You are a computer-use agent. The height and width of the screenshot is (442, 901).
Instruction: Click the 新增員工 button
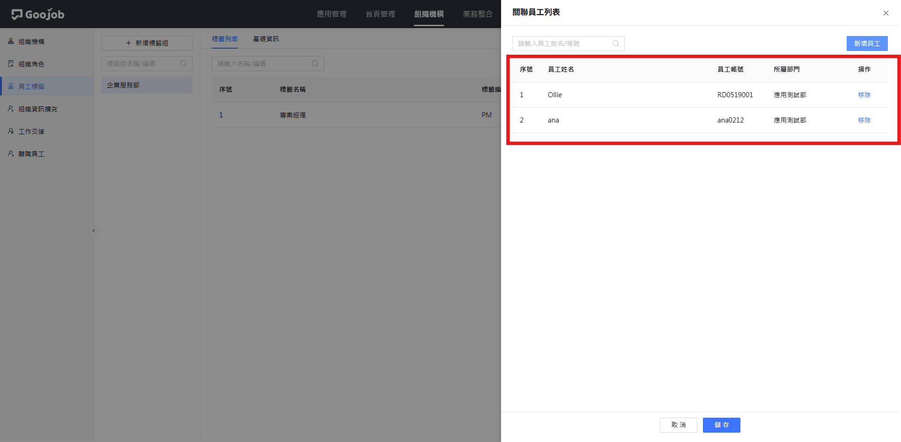(x=867, y=43)
